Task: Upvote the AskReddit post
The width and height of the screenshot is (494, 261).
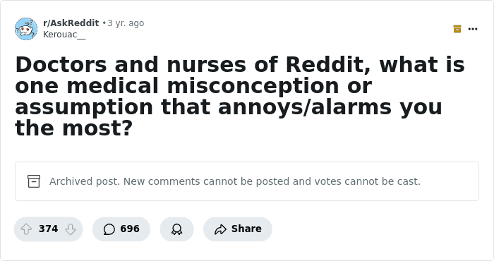Action: pos(27,229)
